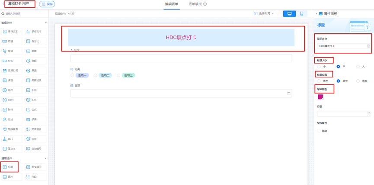Add the URL component

click(12, 61)
